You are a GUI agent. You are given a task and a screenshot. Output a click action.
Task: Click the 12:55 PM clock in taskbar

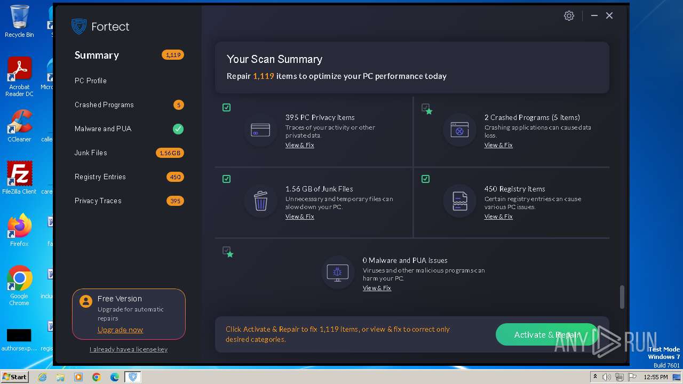coord(656,377)
